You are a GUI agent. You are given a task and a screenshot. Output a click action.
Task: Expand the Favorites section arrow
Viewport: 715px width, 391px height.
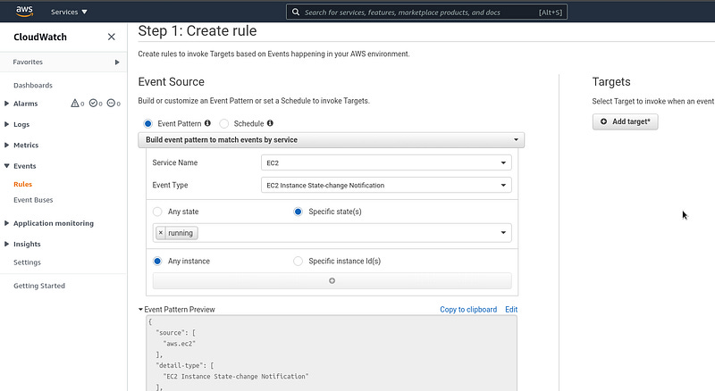pos(117,62)
